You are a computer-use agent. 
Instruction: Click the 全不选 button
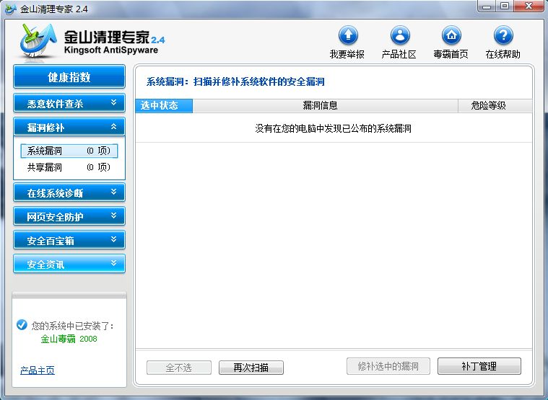pos(179,368)
